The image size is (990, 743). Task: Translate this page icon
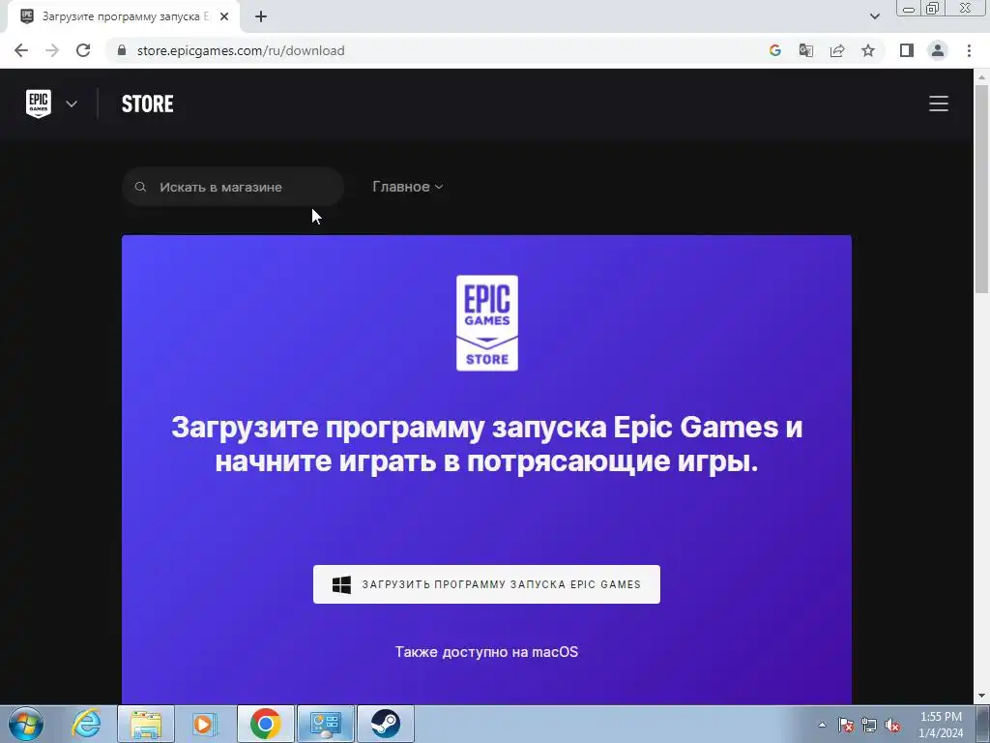click(805, 50)
